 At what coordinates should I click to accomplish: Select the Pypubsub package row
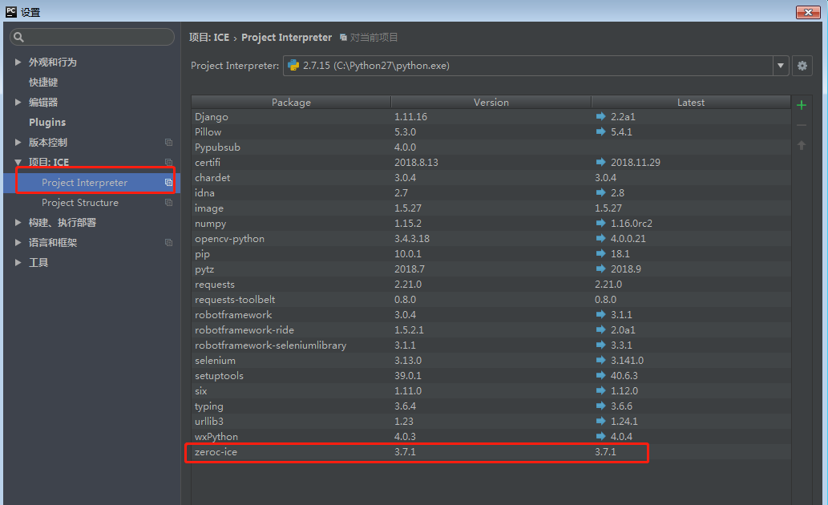tap(491, 147)
